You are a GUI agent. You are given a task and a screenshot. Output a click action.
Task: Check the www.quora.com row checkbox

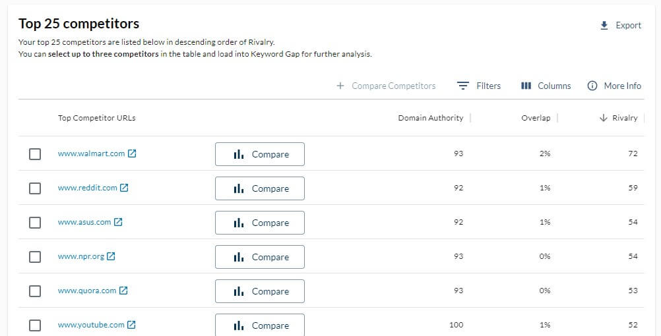coord(35,291)
